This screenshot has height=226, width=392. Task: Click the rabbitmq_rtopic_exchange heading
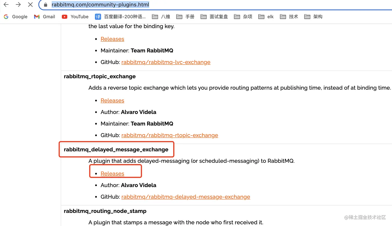(x=100, y=76)
